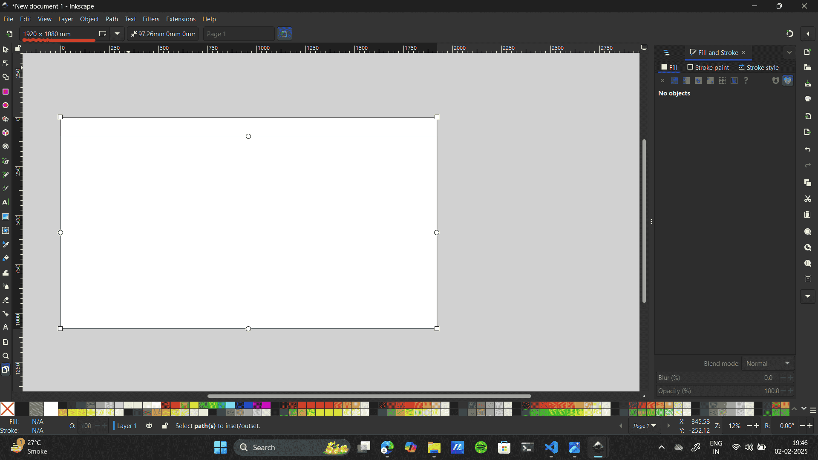Toggle snapping on or off

[789, 34]
